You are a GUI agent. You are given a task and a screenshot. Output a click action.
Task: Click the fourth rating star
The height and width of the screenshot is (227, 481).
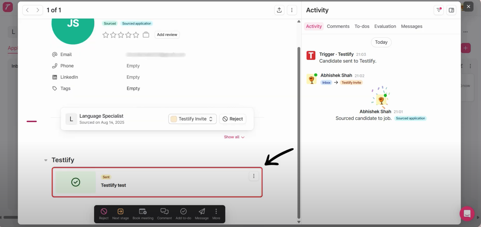[x=128, y=35]
